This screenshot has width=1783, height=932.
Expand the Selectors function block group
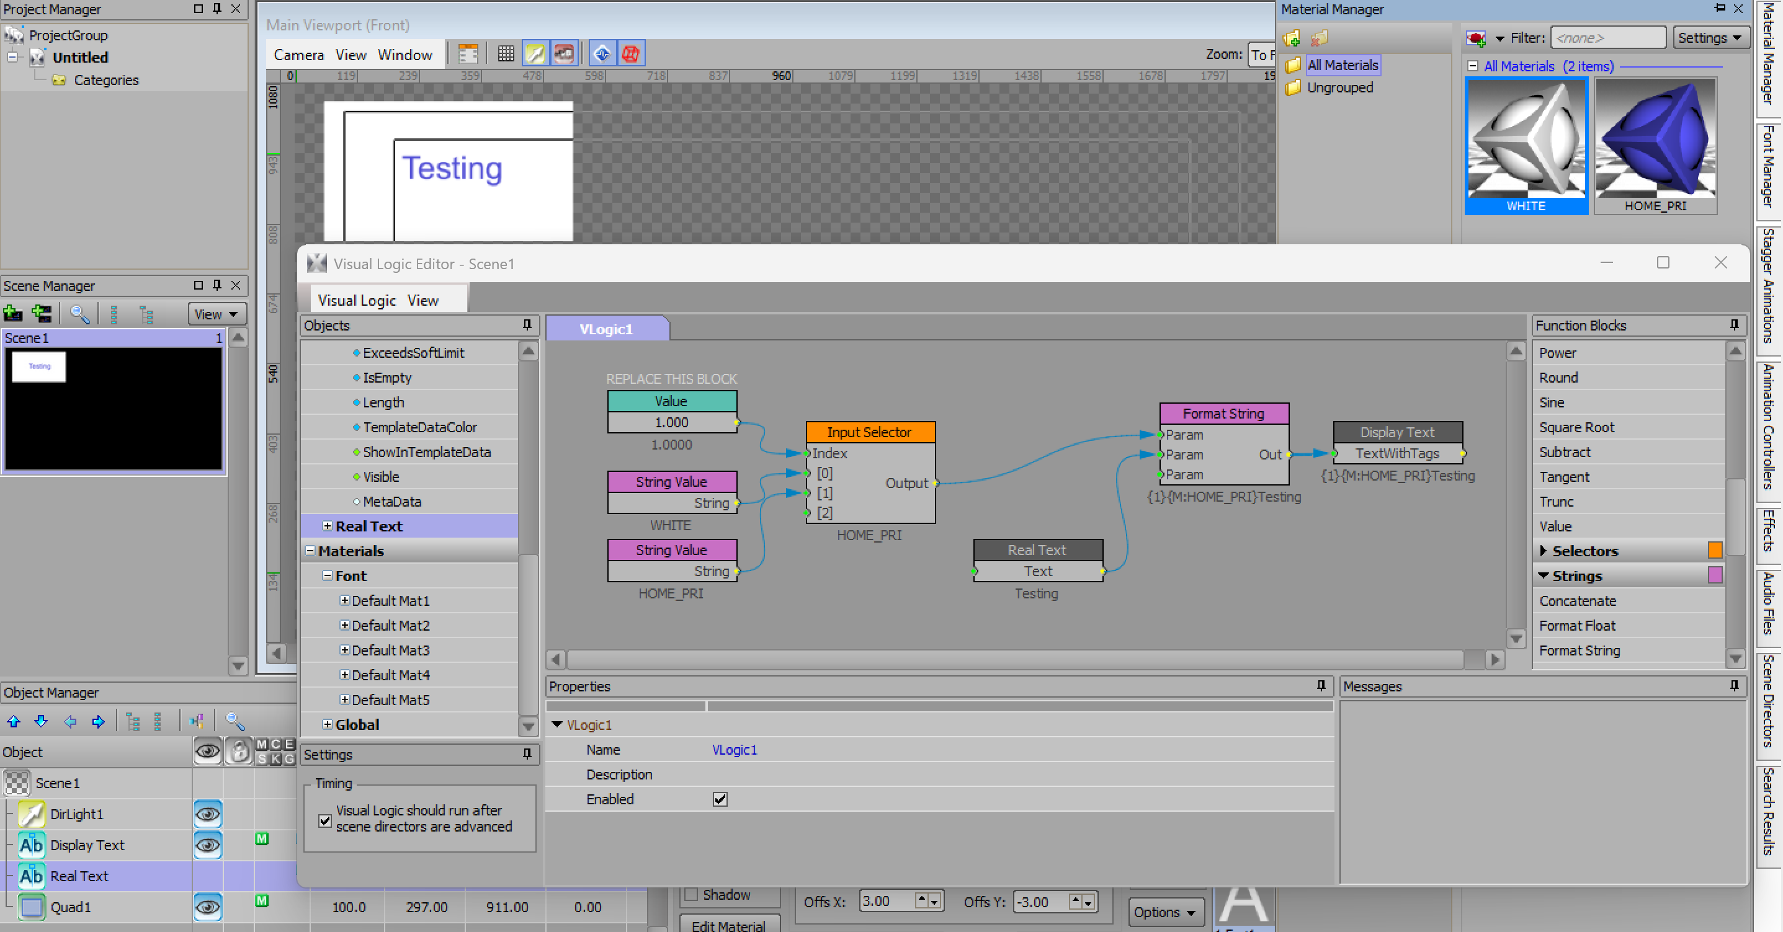coord(1543,551)
